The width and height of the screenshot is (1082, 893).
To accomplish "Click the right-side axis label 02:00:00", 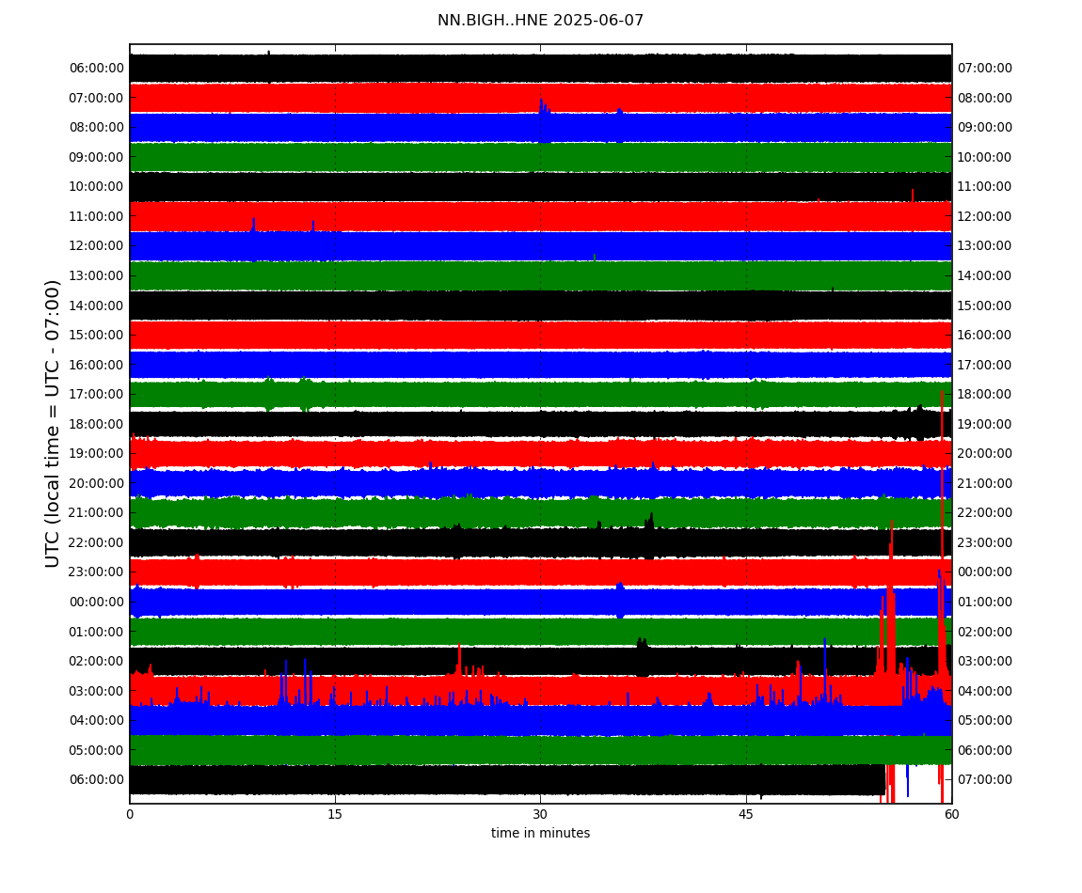I will [x=985, y=632].
